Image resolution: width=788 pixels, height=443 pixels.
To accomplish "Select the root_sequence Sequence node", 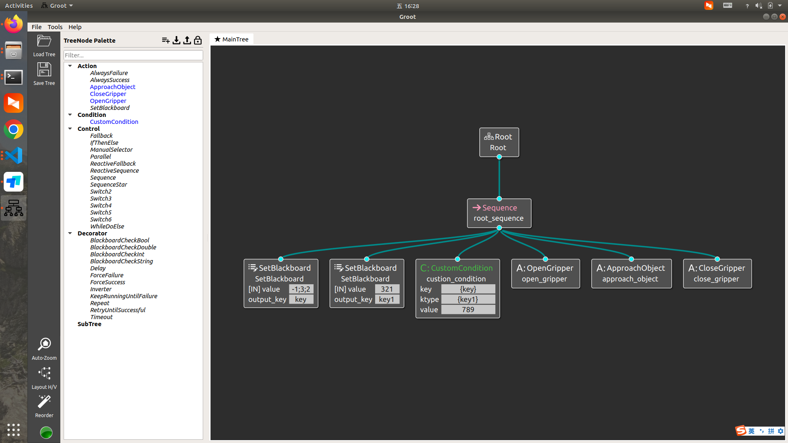I will pyautogui.click(x=499, y=213).
